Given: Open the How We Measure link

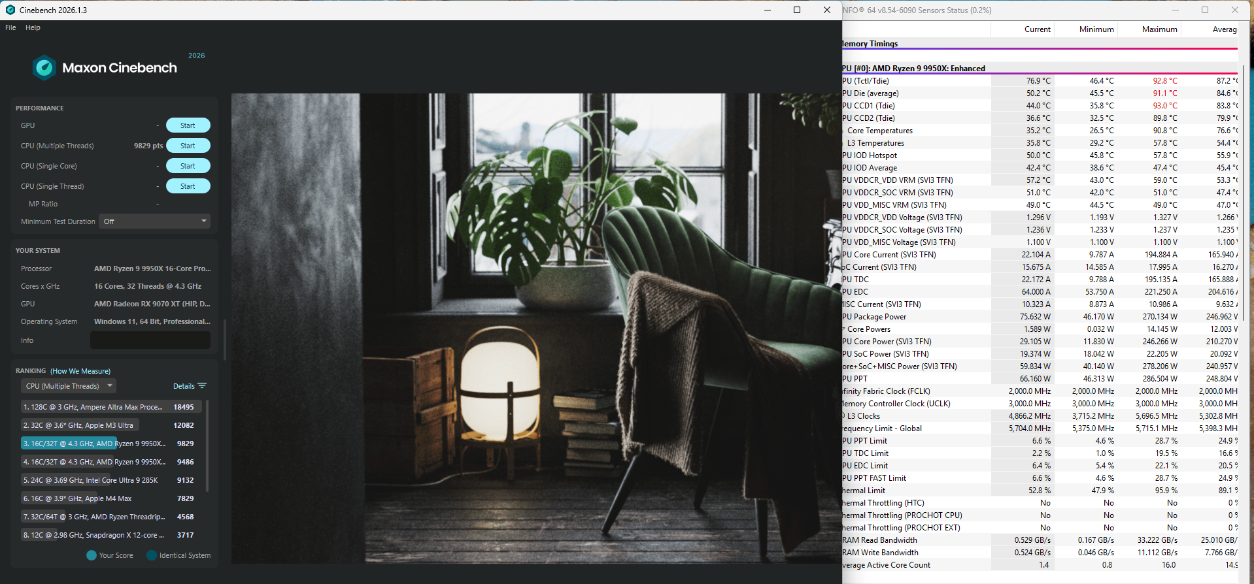Looking at the screenshot, I should click(x=80, y=371).
